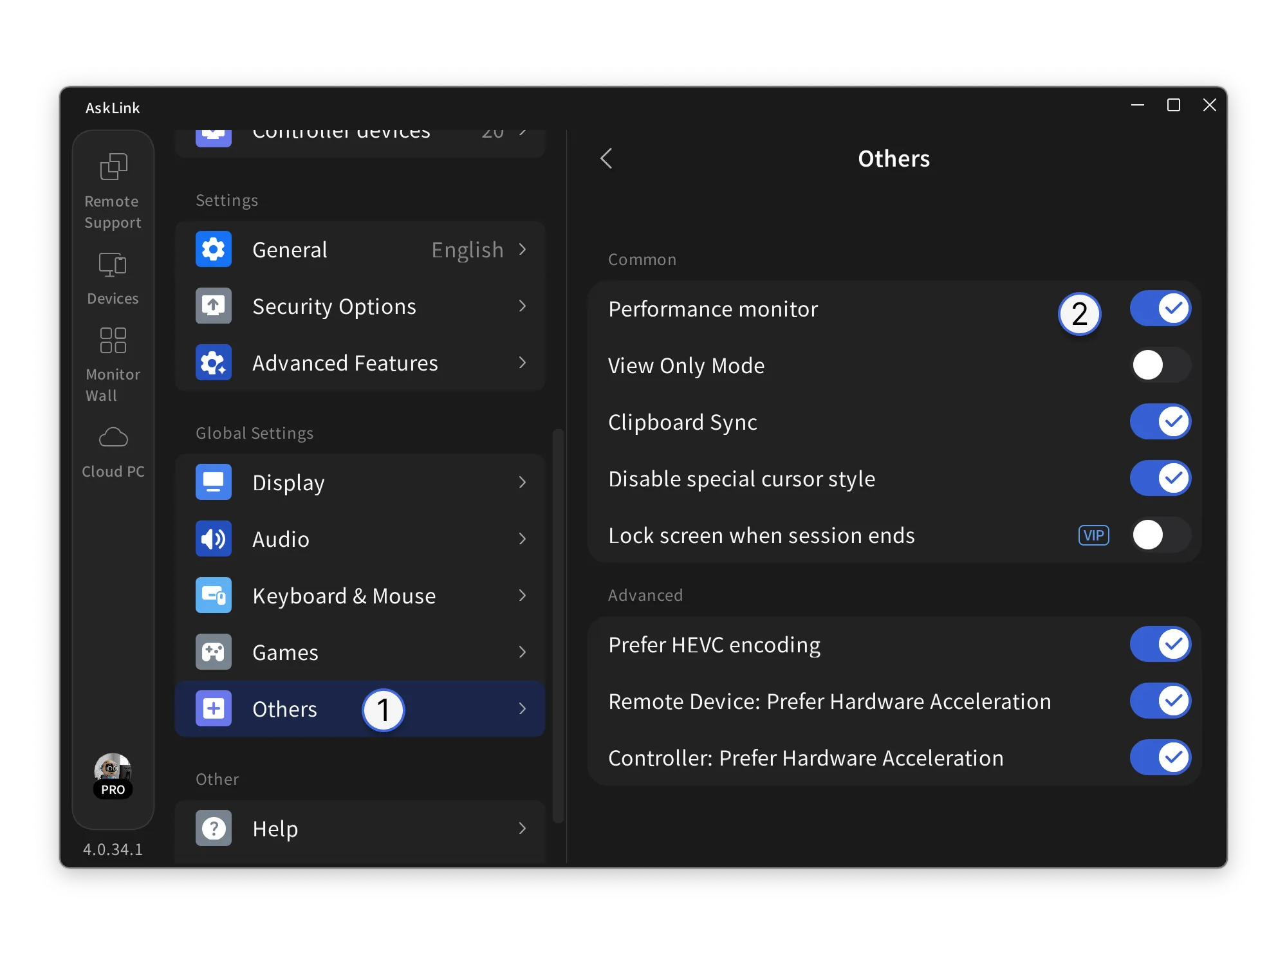Click the Audio speaker icon
This screenshot has height=965, width=1287.
coord(213,538)
